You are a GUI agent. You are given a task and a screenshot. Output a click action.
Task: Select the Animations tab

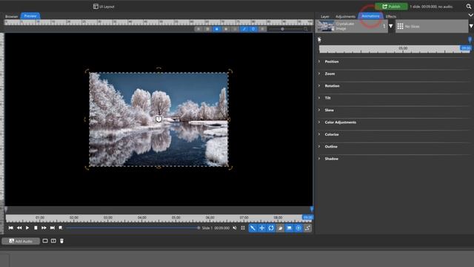tap(370, 16)
